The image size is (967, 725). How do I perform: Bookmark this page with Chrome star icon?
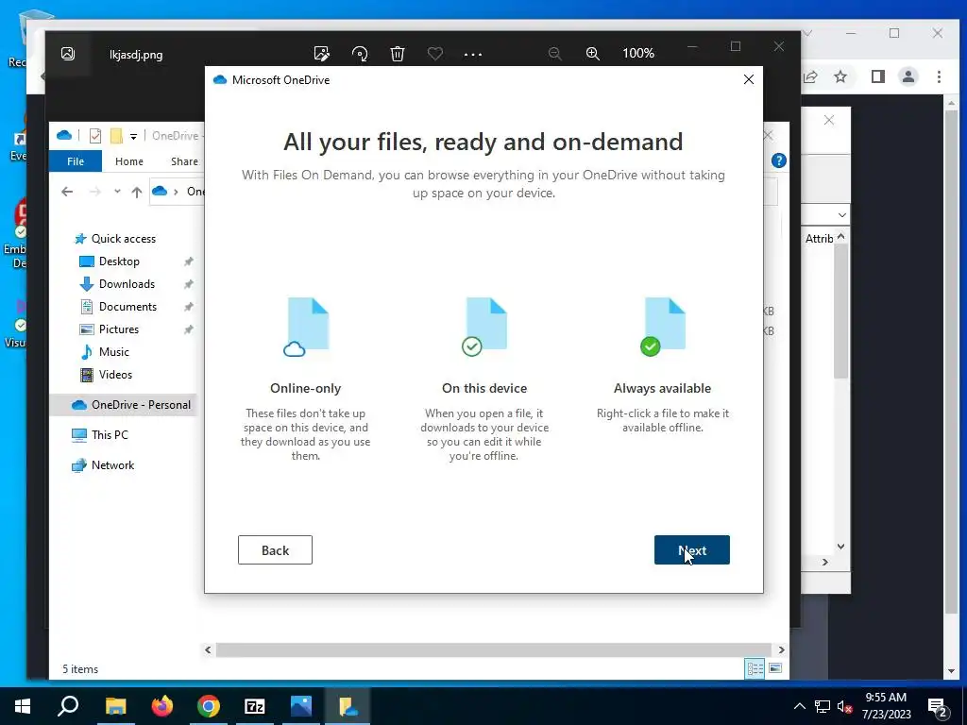tap(840, 76)
